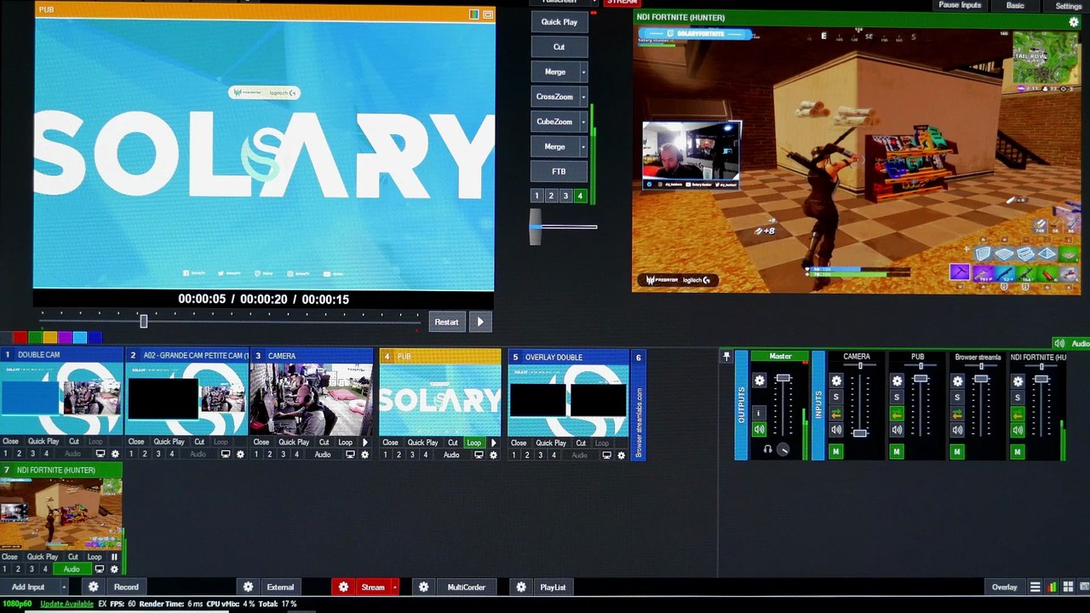Open Settings in top bar
The width and height of the screenshot is (1090, 613).
pos(1069,6)
